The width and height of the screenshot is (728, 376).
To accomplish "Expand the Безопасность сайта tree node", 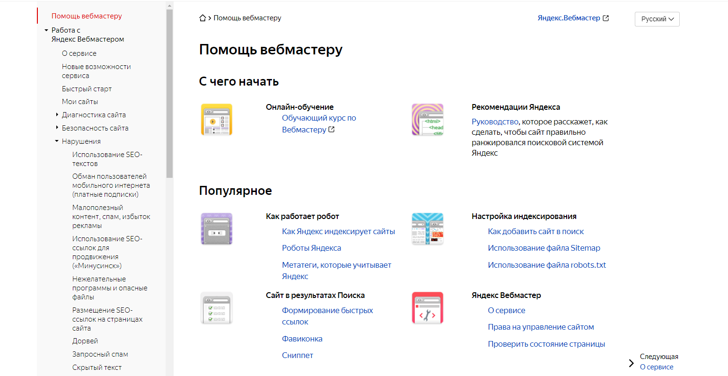I will [x=57, y=128].
